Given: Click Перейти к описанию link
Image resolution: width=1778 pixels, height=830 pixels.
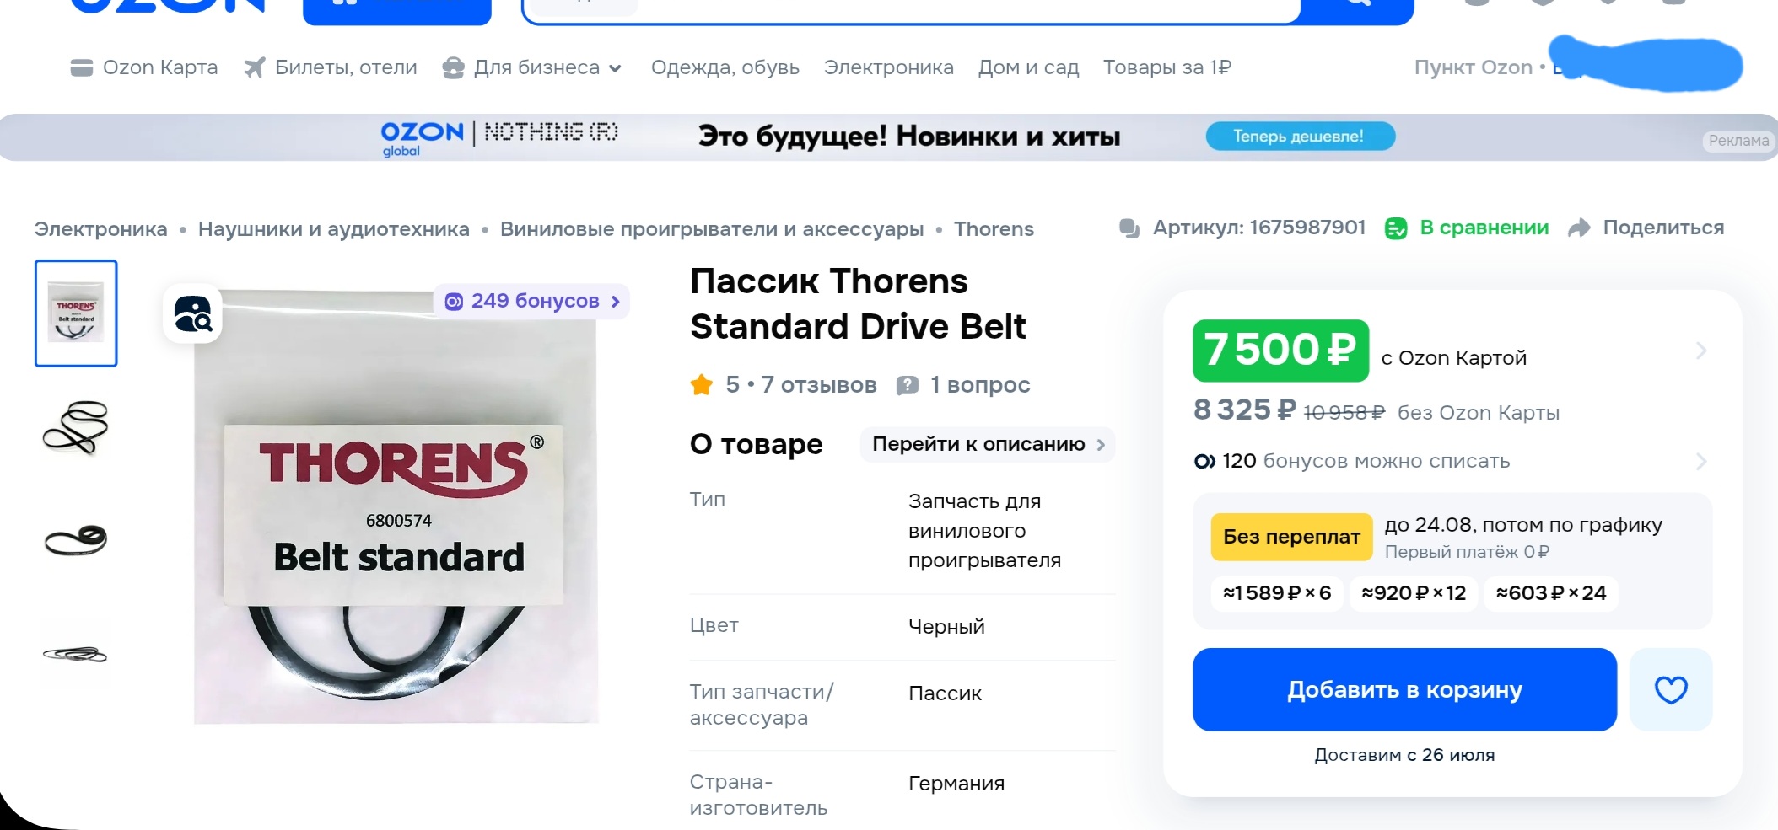Looking at the screenshot, I should point(988,444).
